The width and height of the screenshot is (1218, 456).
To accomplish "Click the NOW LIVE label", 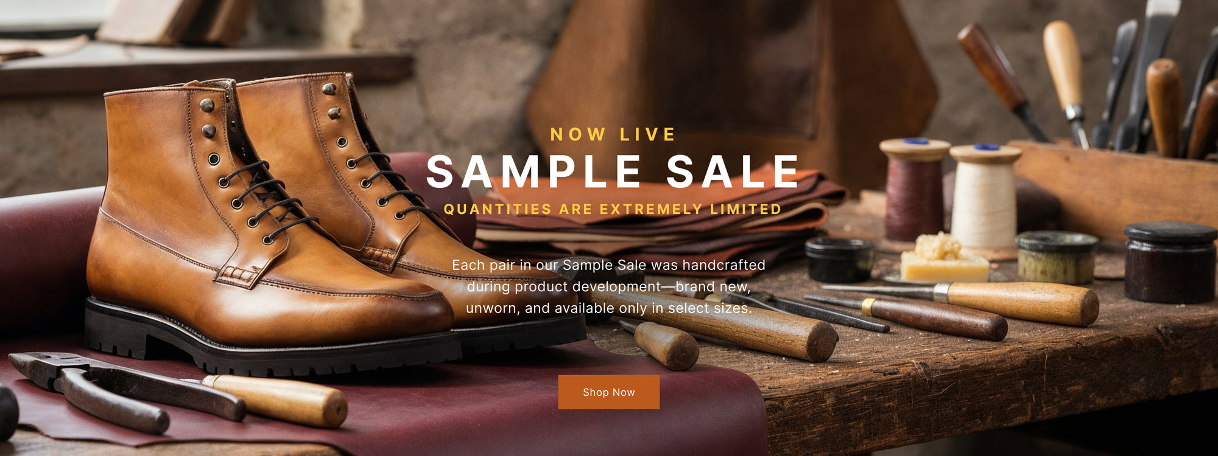I will pyautogui.click(x=613, y=134).
